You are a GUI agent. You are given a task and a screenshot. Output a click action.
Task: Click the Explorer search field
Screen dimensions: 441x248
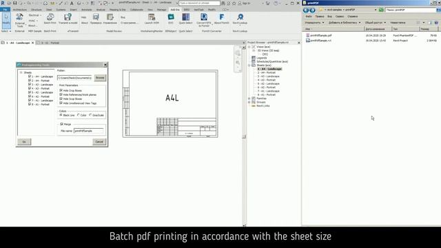(410, 10)
